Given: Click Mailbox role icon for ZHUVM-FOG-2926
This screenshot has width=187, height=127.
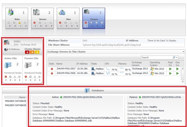Looking at the screenshot, I should [93, 74].
